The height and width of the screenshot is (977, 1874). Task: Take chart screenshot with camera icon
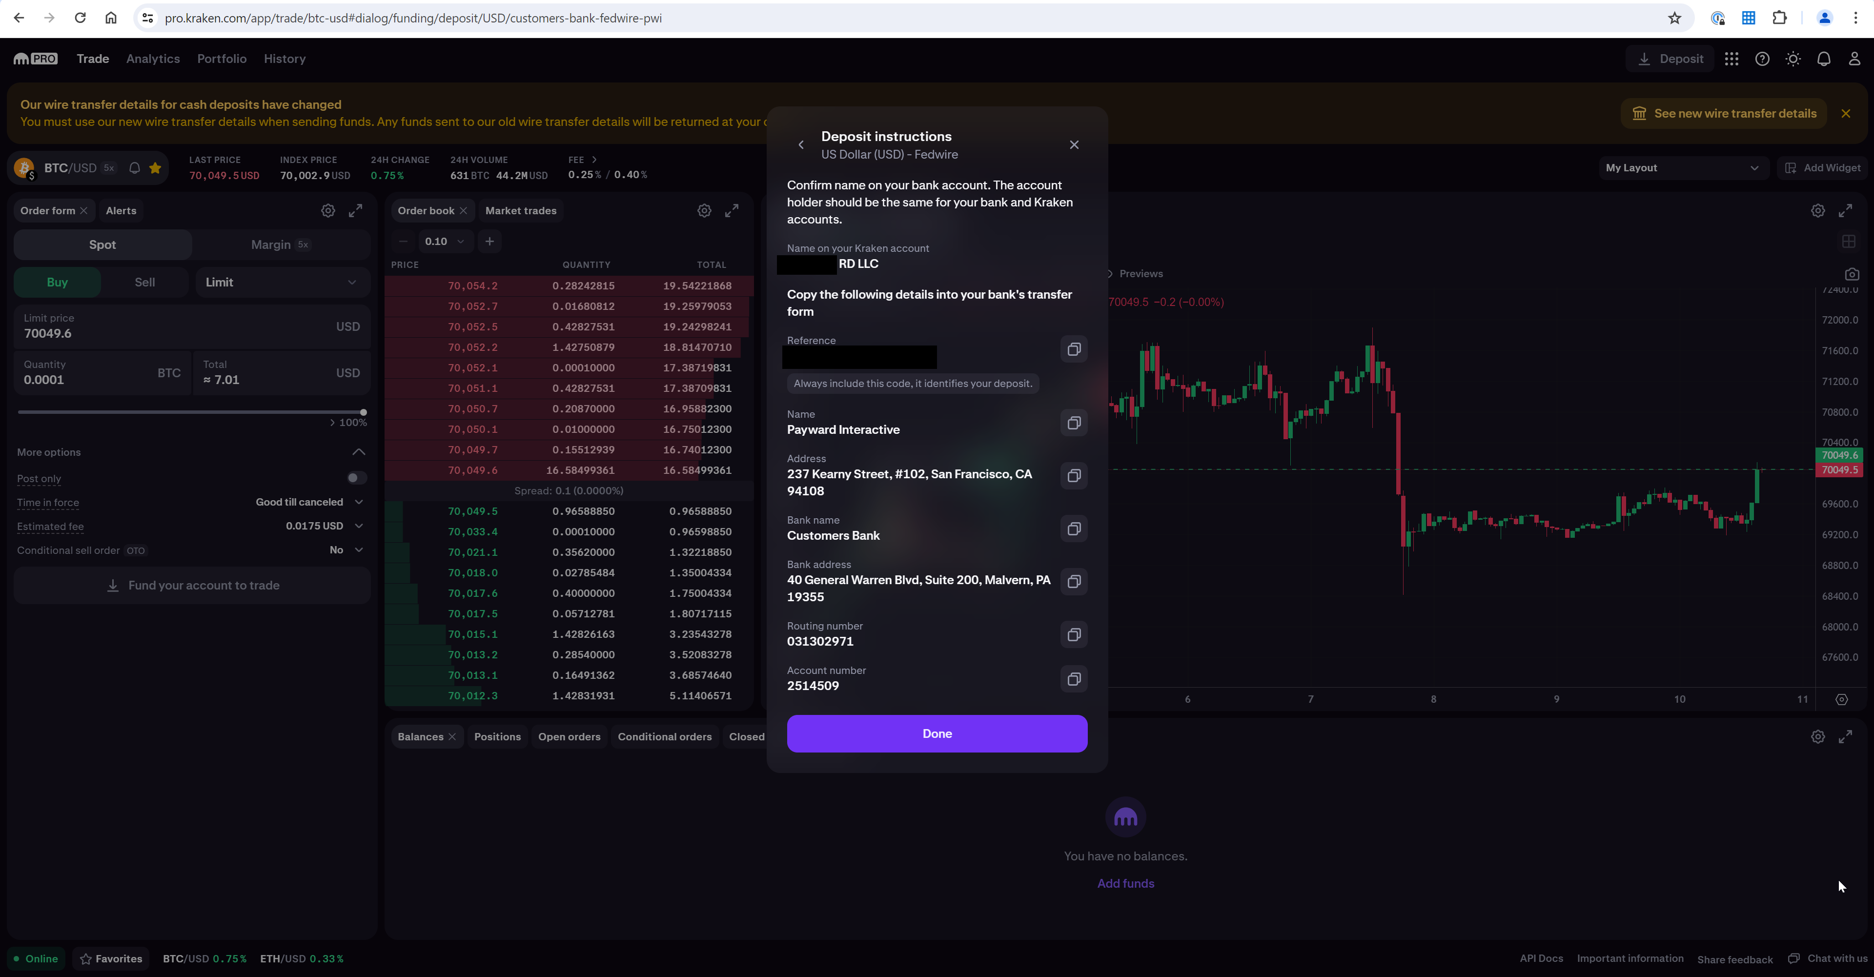[x=1852, y=274]
